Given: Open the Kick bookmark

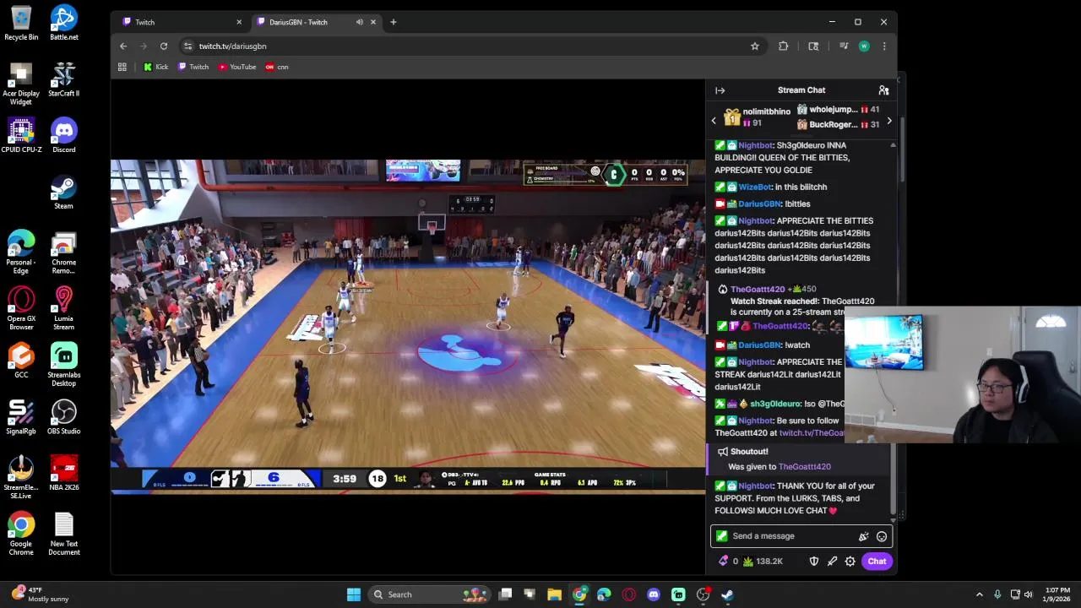Looking at the screenshot, I should click(156, 67).
